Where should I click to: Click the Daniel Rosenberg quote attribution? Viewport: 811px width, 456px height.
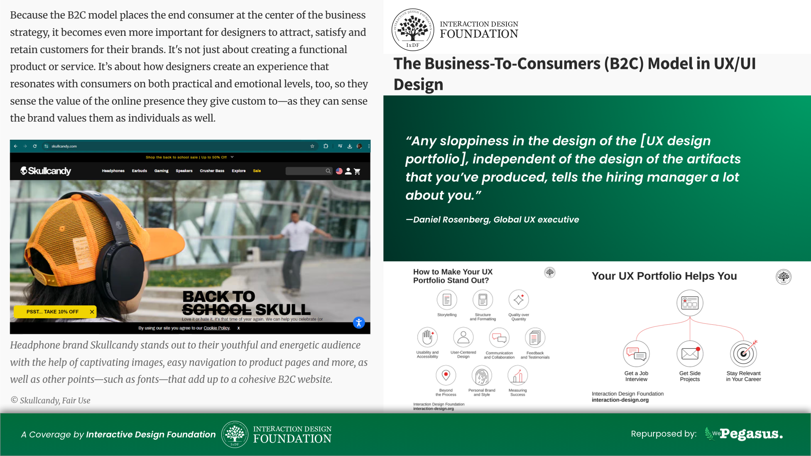point(492,220)
